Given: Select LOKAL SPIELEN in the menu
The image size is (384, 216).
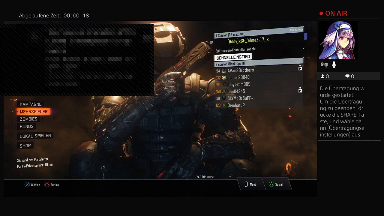Looking at the screenshot, I should point(35,136).
